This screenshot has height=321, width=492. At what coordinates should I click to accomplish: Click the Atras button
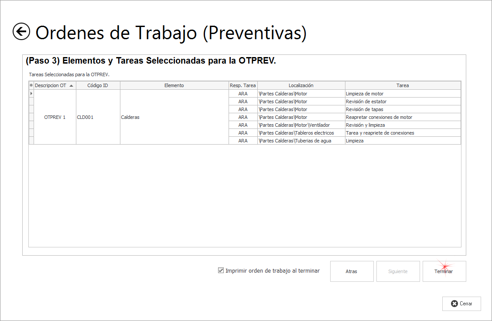tap(352, 271)
